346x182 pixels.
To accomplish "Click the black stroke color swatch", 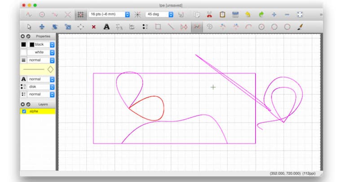I will click(23, 45).
